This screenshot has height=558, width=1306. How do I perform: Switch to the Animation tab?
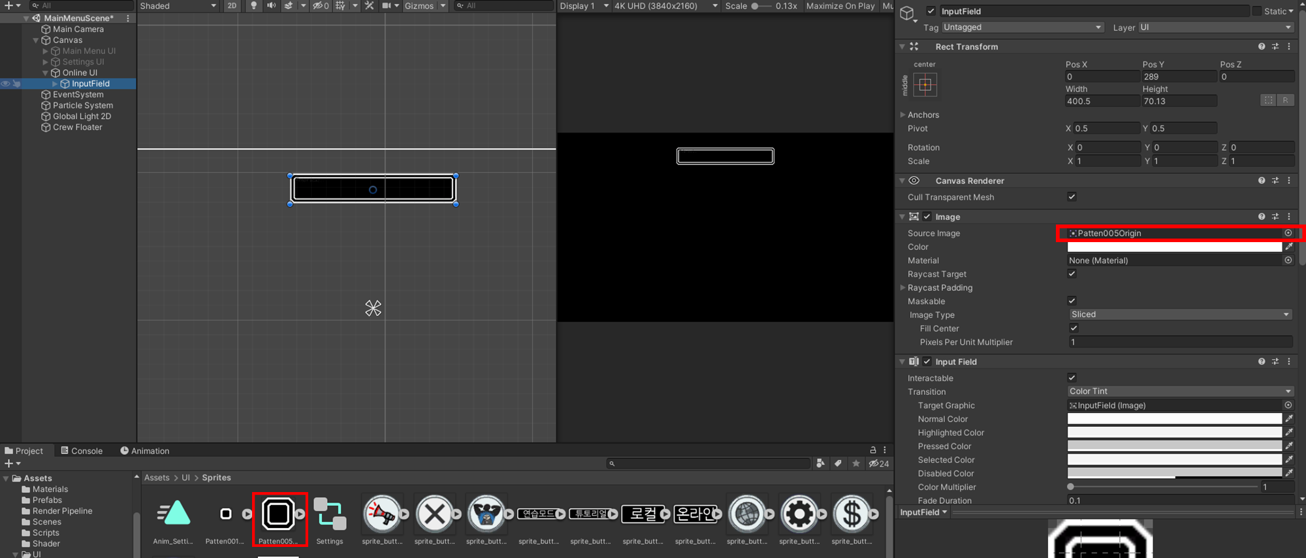pyautogui.click(x=145, y=451)
